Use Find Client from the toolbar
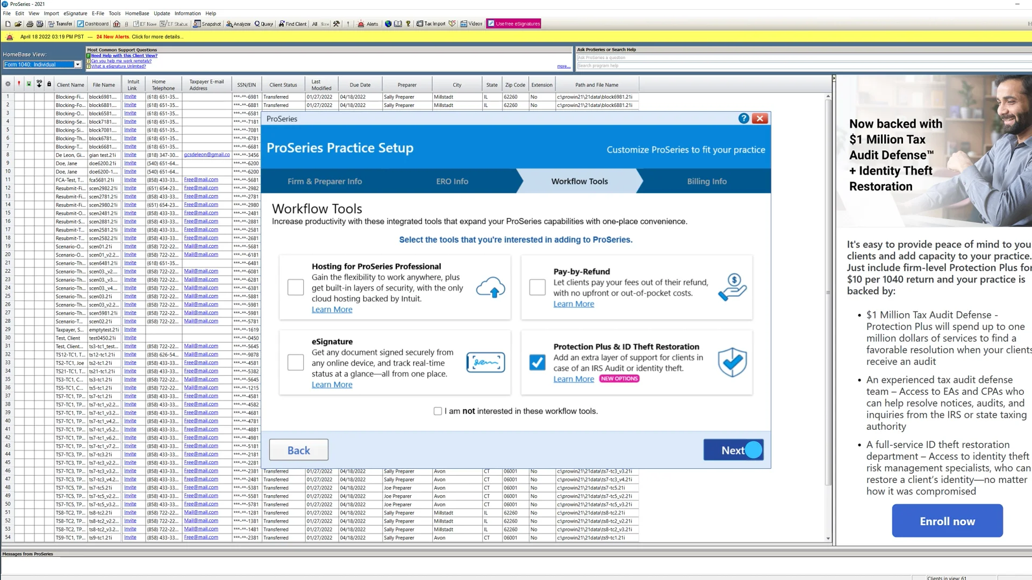 292,24
